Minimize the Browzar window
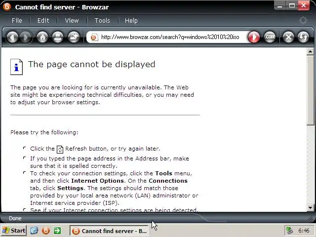This screenshot has width=316, height=237. tap(280, 6)
